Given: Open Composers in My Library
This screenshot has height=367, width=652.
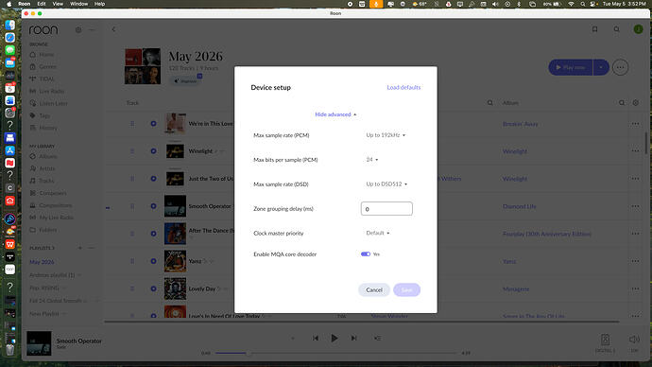Looking at the screenshot, I should (53, 193).
